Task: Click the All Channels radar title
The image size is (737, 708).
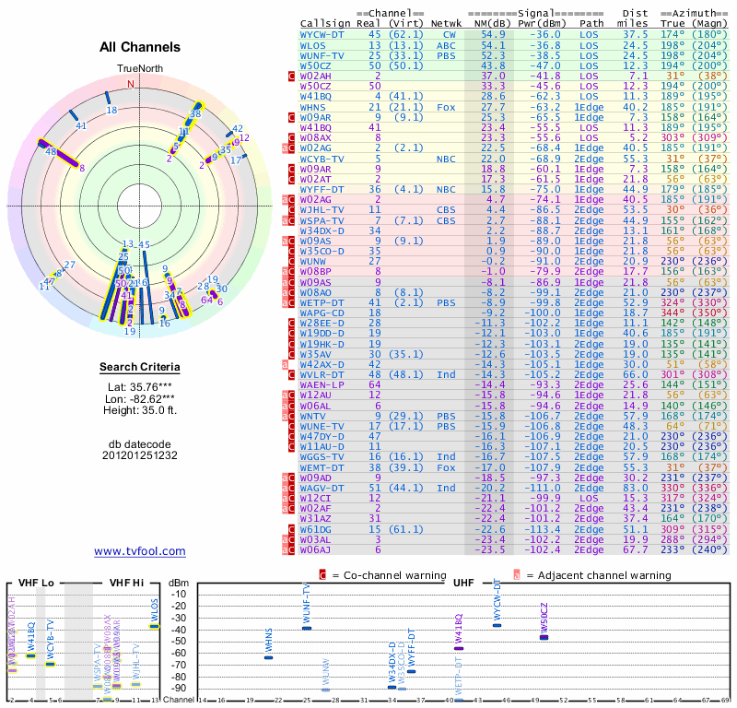Action: [x=140, y=47]
